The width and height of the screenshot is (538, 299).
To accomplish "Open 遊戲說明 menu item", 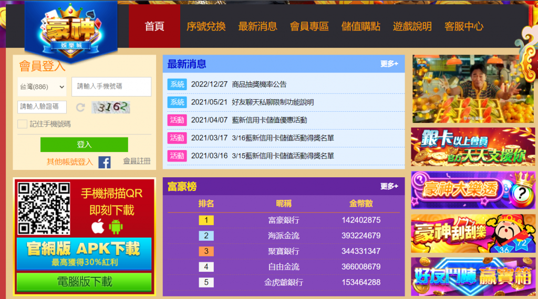I will [x=412, y=26].
